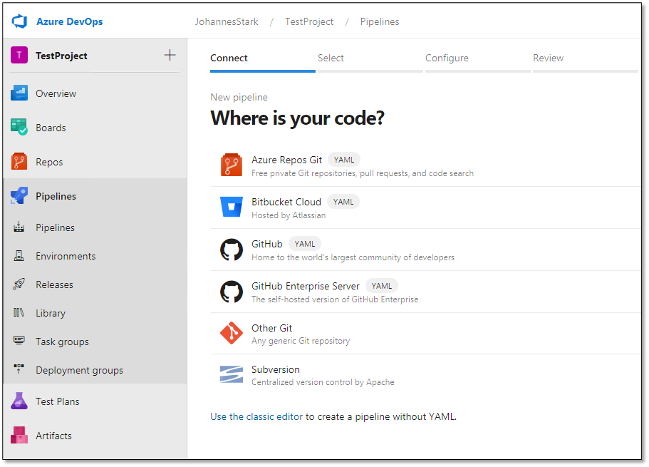Open Deployment groups under Pipelines
Viewport: 649px width, 467px height.
(x=95, y=369)
